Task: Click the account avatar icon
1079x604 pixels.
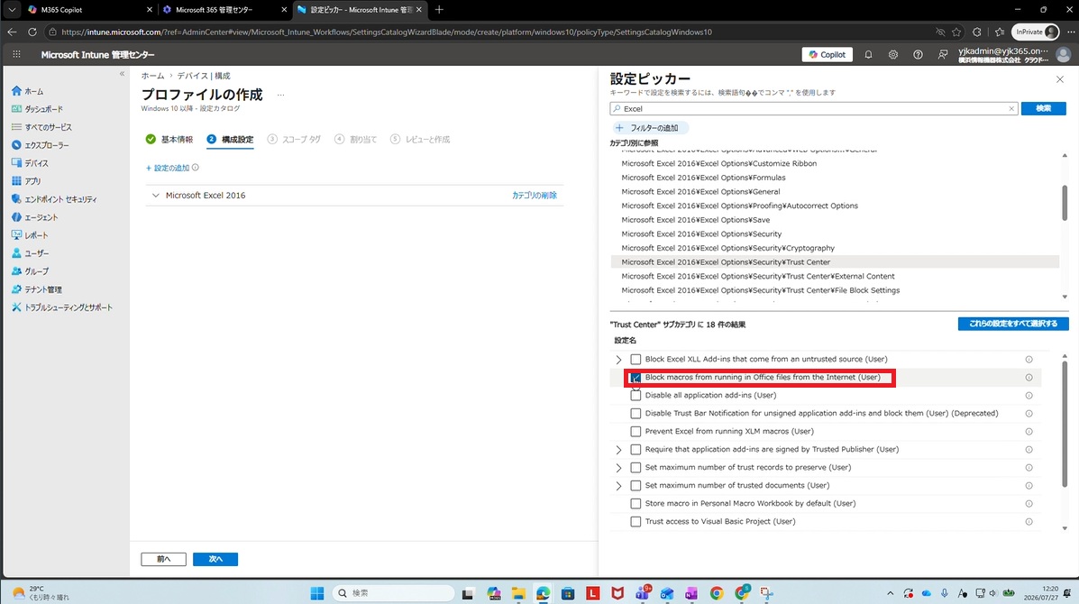Action: [1063, 54]
